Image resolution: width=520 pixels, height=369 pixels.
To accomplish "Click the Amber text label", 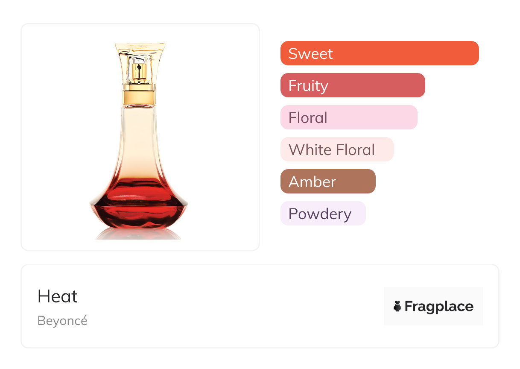I will point(312,182).
